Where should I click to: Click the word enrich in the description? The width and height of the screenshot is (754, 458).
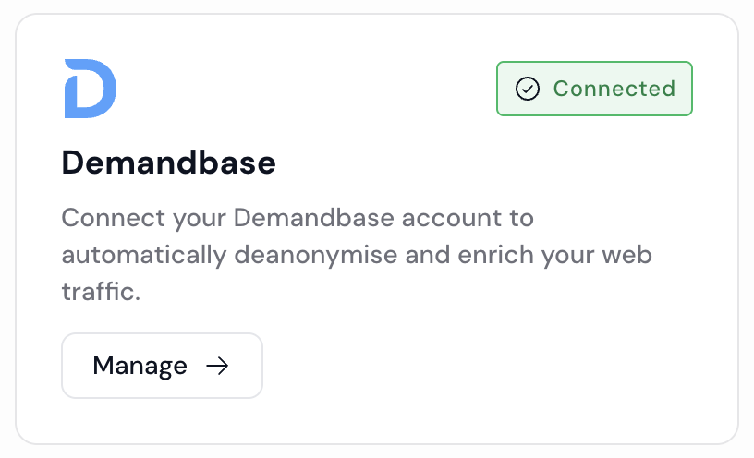493,254
